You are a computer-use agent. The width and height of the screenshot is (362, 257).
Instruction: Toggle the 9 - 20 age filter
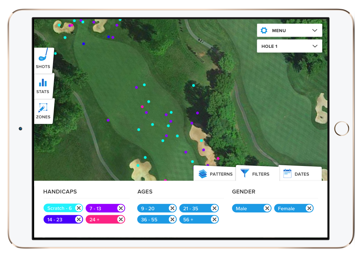click(x=152, y=208)
